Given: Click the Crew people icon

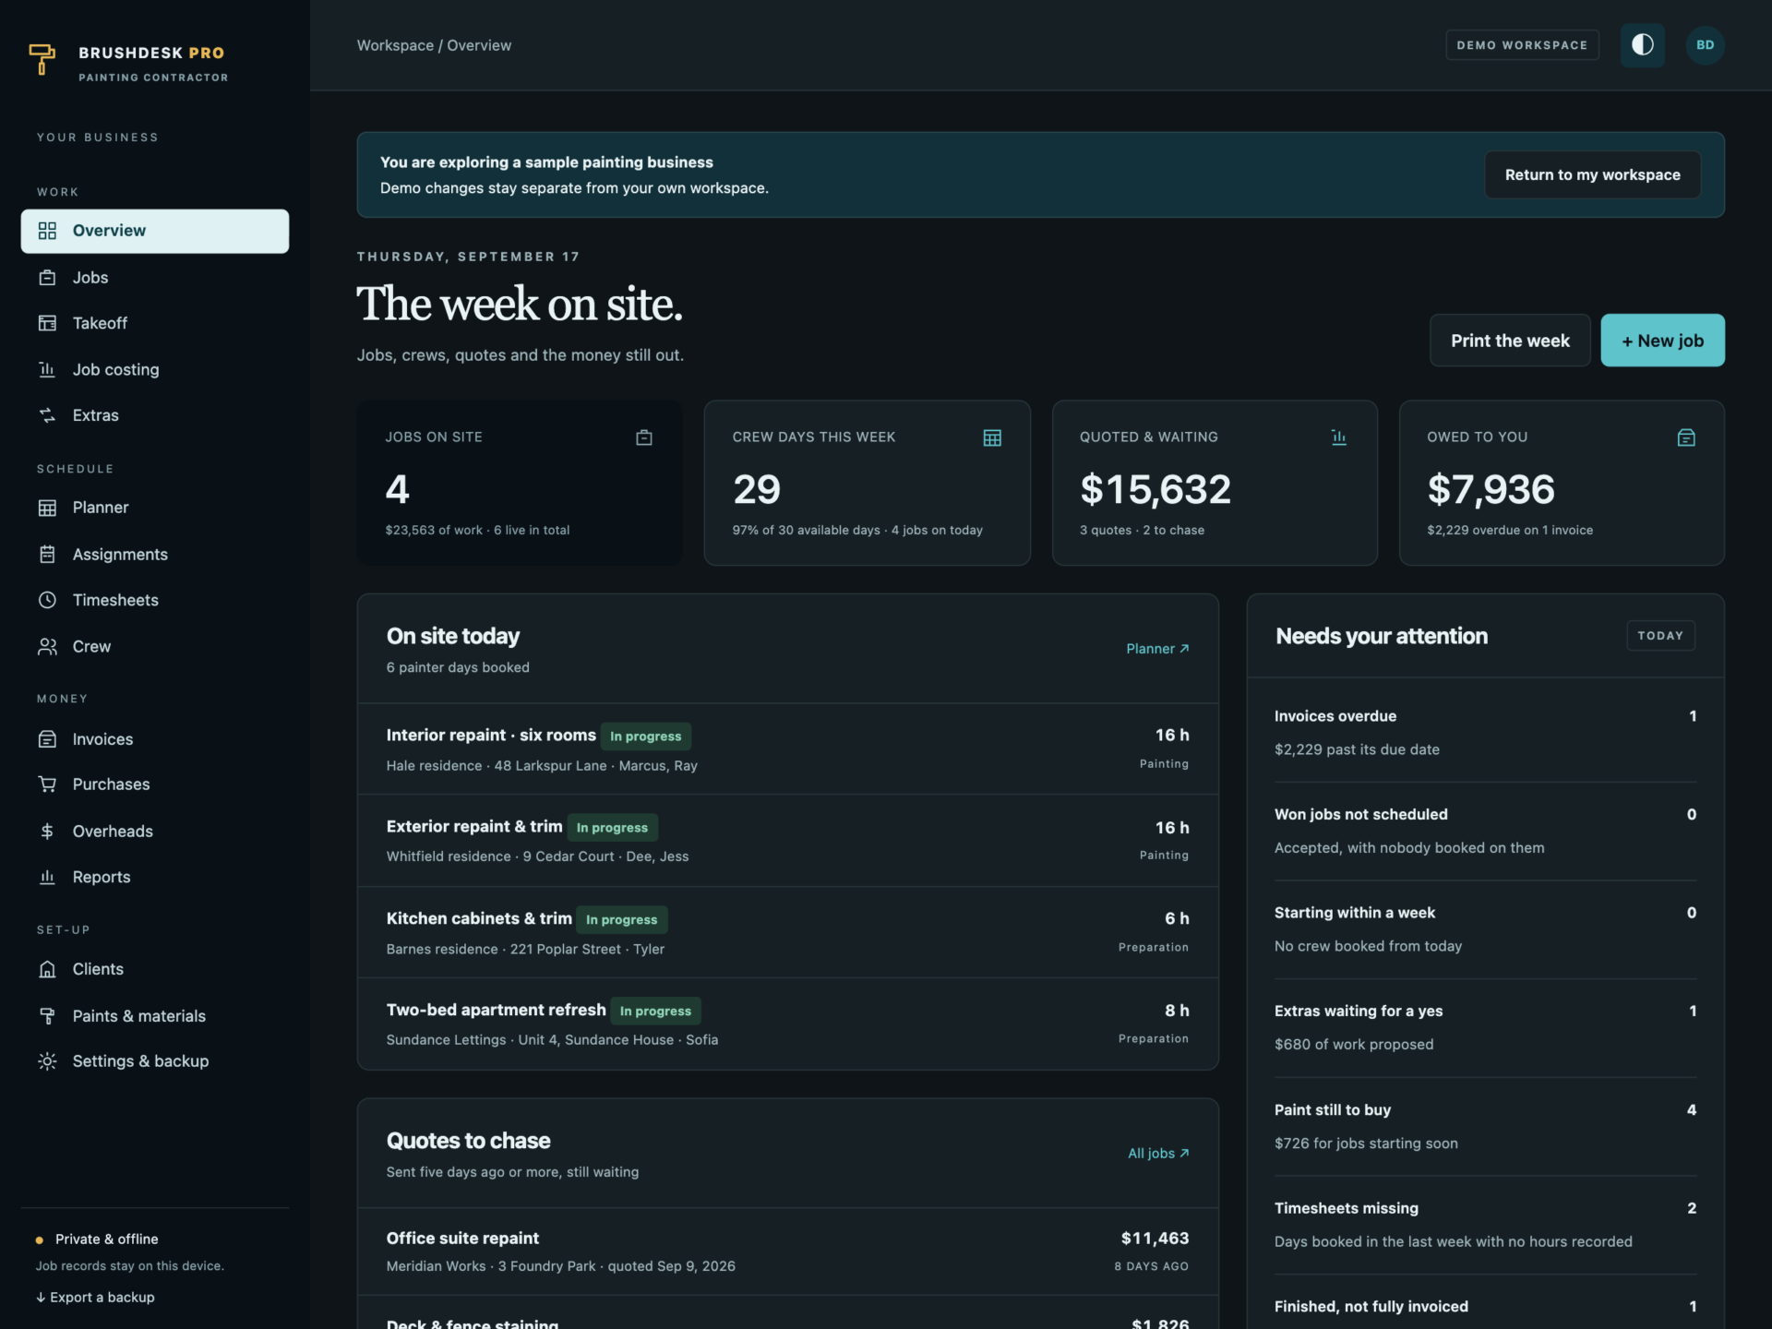Looking at the screenshot, I should click(x=47, y=647).
